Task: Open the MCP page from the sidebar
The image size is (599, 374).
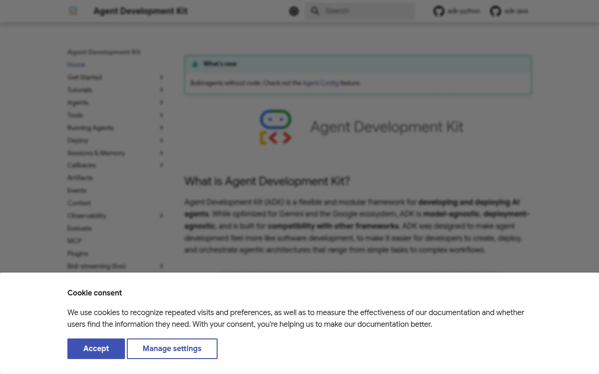Action: pos(74,241)
